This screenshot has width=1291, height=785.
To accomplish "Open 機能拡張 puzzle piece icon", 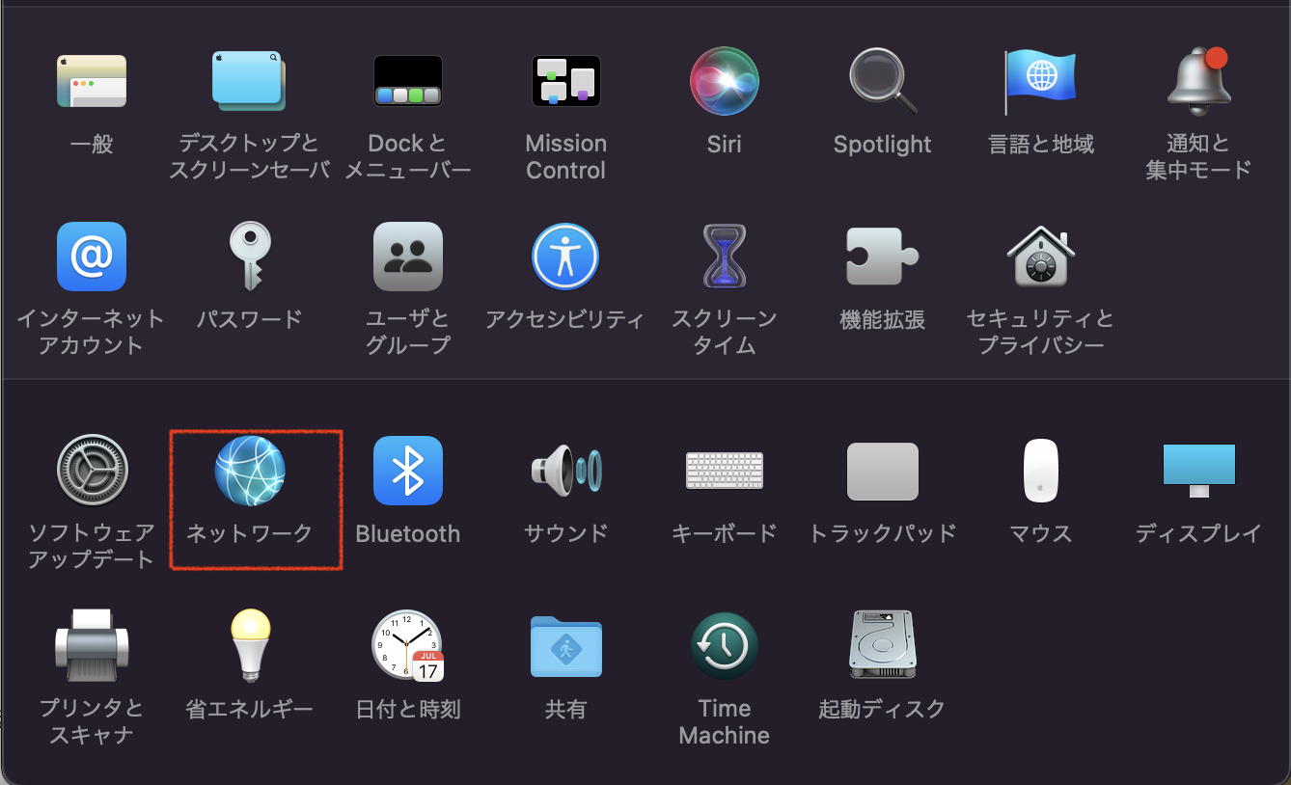I will coord(882,257).
